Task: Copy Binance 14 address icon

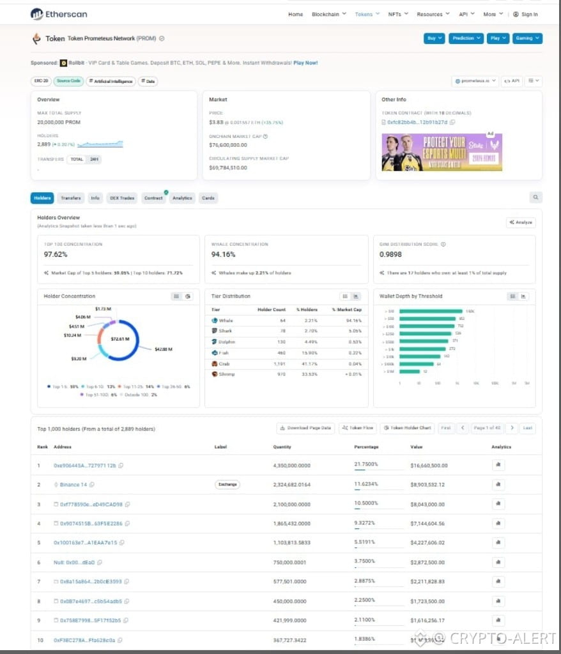Action: coord(92,484)
